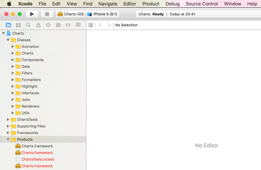Click the black Charts.framework toolbox icon

coord(18,146)
